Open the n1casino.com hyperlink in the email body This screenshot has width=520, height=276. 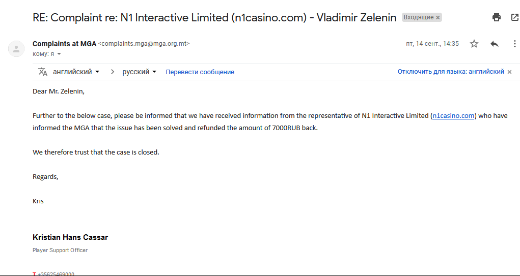pos(453,115)
